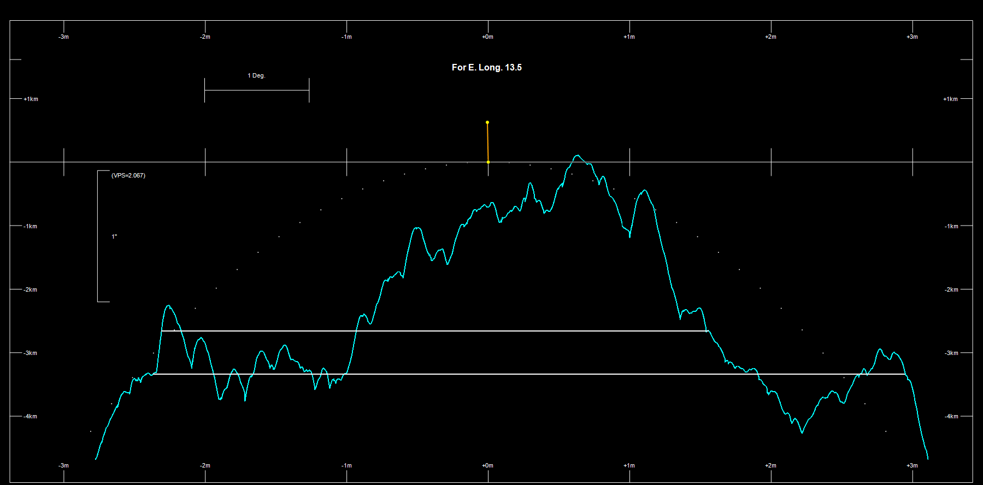Viewport: 983px width, 485px height.
Task: Click the '-1m' label on top axis
Action: pyautogui.click(x=346, y=37)
